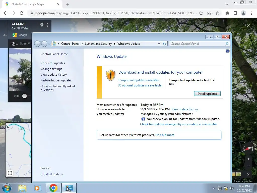Zoom out Street View with minus button

coord(248,166)
